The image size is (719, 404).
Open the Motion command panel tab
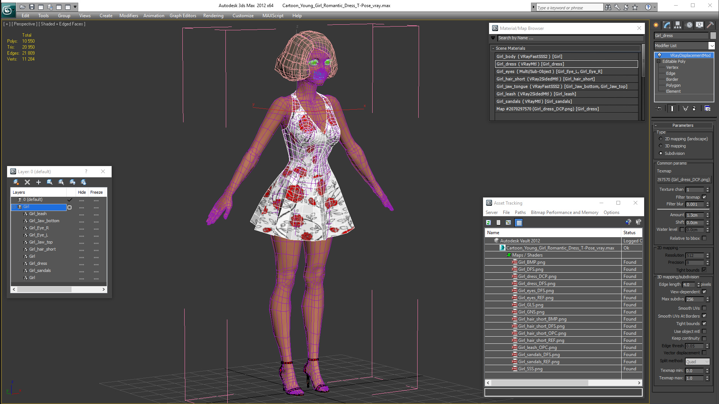point(689,25)
